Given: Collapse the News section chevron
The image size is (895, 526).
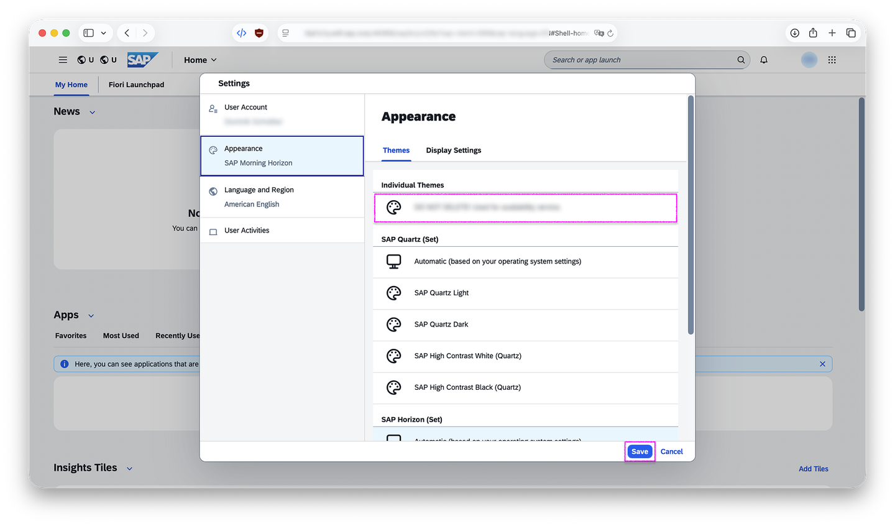Looking at the screenshot, I should click(x=93, y=113).
